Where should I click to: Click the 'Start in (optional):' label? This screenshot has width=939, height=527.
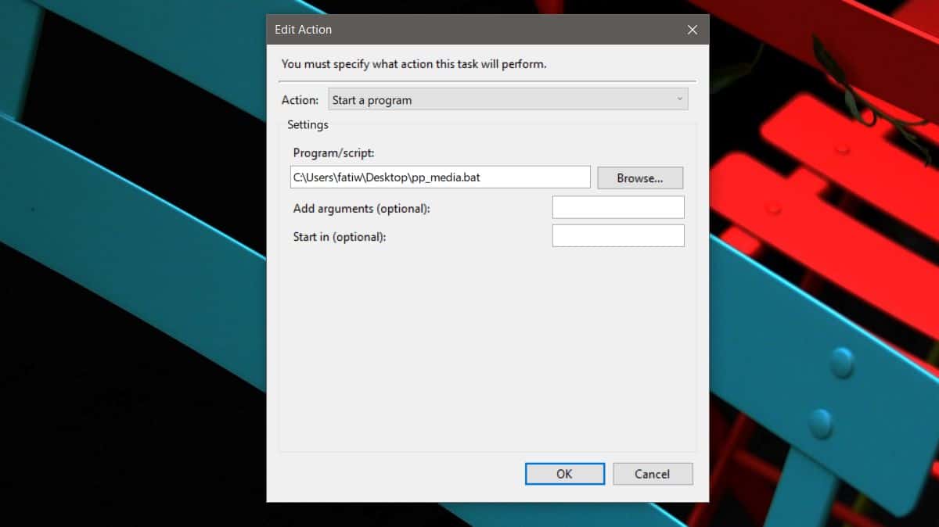tap(340, 237)
